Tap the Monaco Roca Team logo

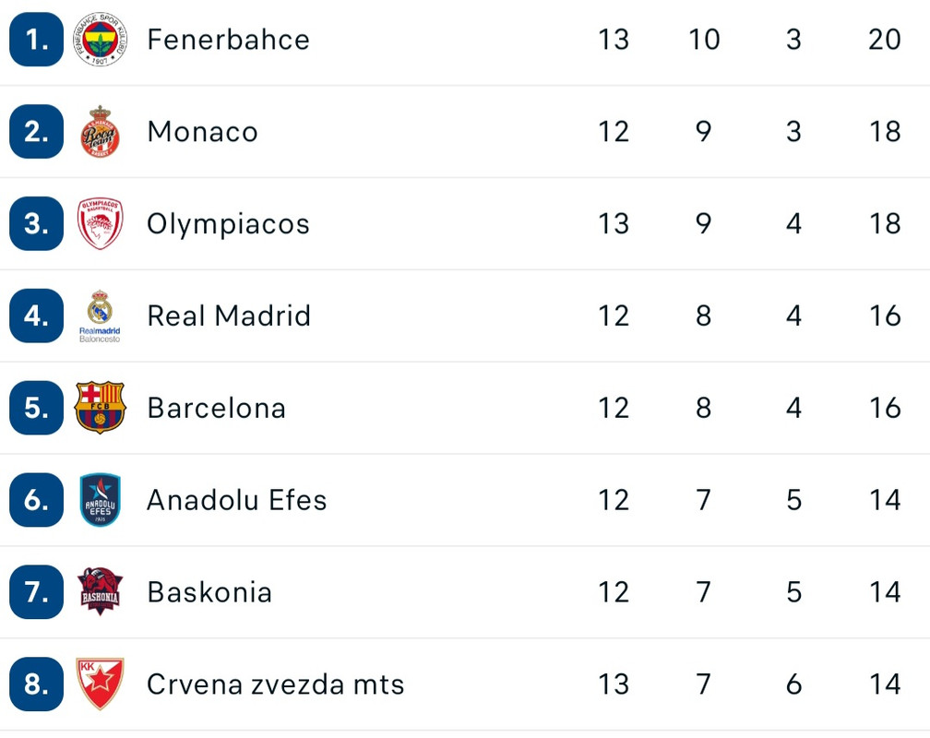100,132
